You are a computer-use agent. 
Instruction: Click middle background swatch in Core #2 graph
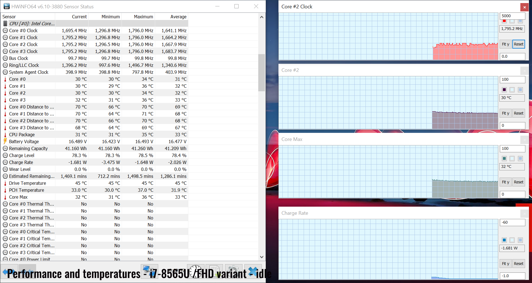(x=512, y=90)
